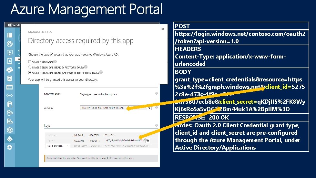This screenshot has height=178, width=316.
Task: Click the masked key value in first keys row
Action: tap(110, 135)
